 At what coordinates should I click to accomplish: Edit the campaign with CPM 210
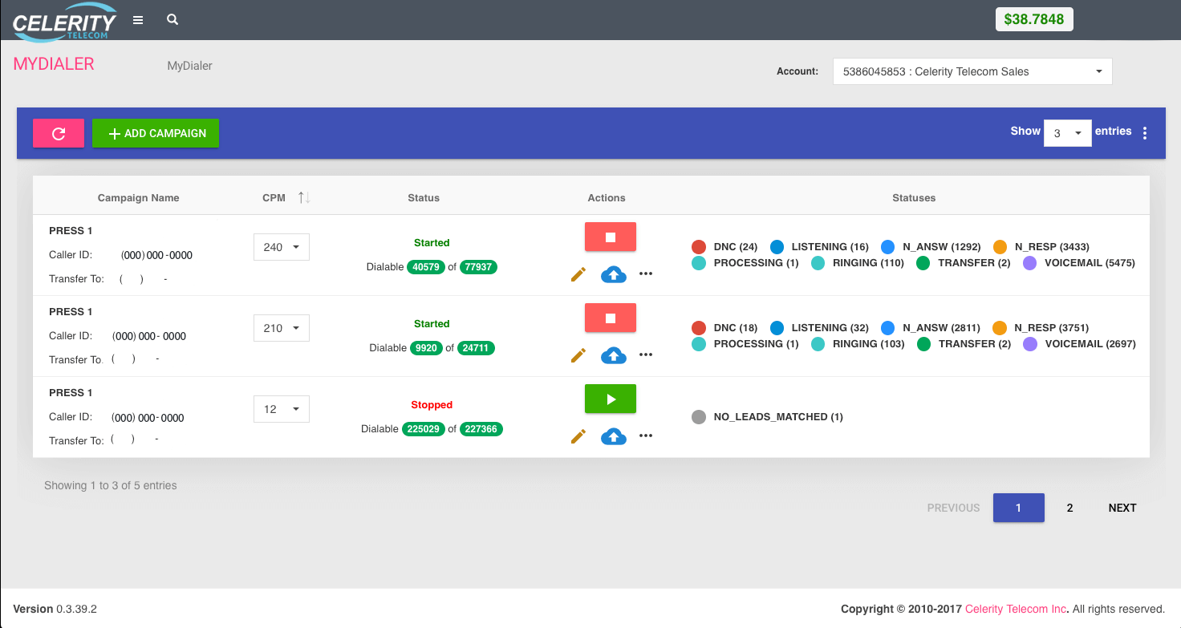click(x=578, y=355)
